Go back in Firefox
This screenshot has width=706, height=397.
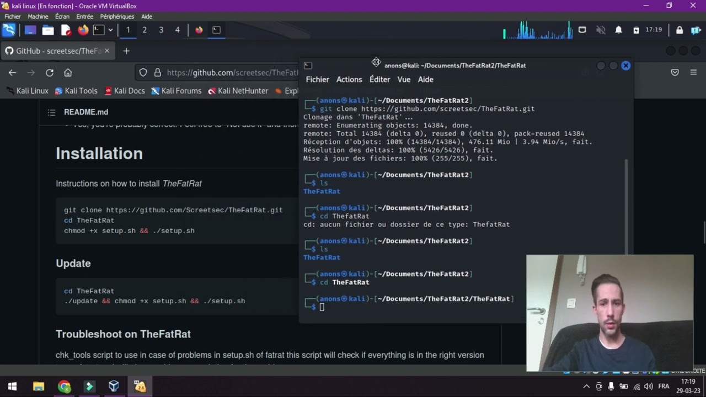pyautogui.click(x=12, y=72)
